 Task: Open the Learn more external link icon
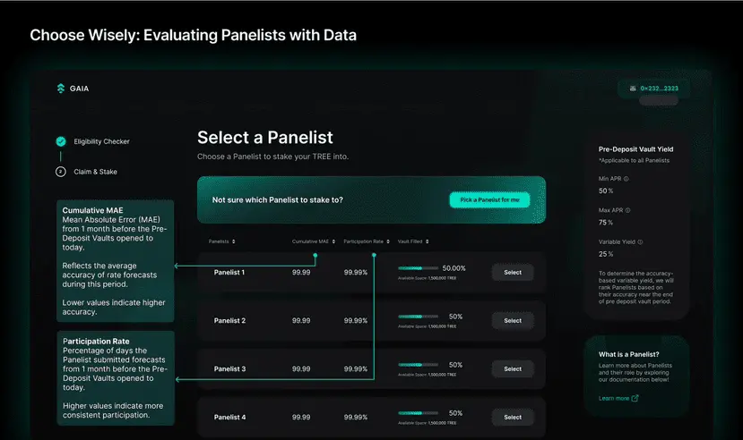pyautogui.click(x=635, y=398)
